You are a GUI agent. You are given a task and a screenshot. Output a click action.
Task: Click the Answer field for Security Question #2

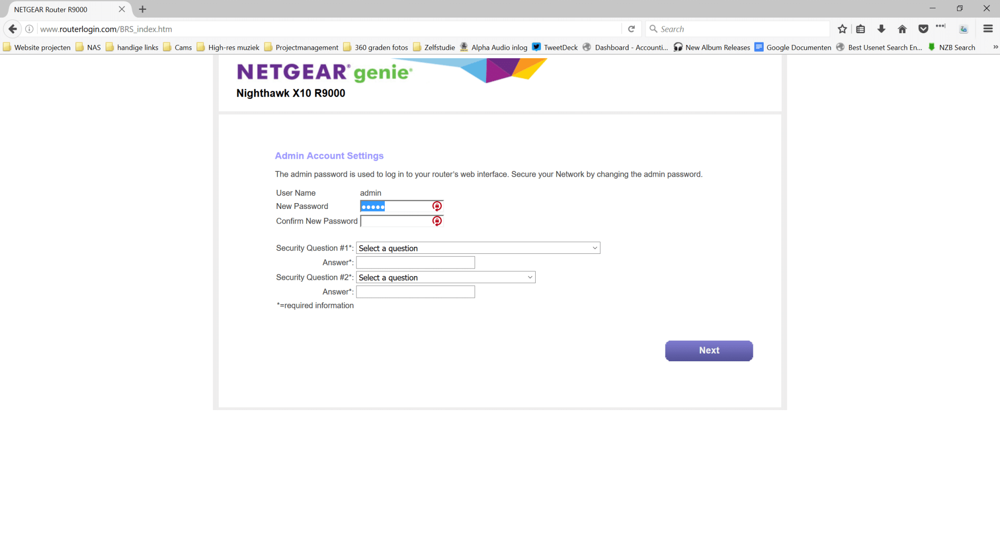(416, 292)
